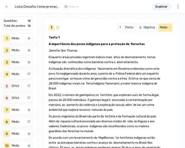This screenshot has height=148, width=185.
Task: Click the pink number 5 badge in sidebar
Action: tap(7, 86)
